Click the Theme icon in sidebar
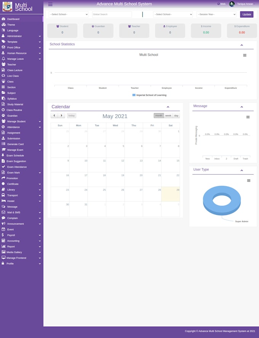 click(3, 25)
